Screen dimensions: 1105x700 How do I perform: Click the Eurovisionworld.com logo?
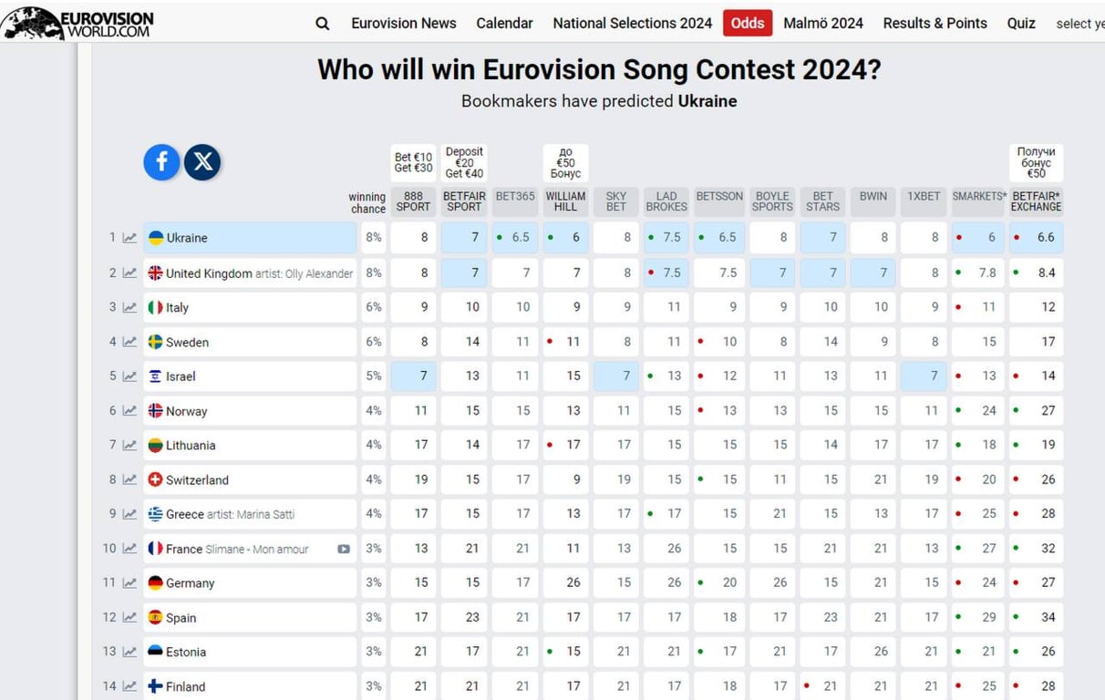[78, 23]
